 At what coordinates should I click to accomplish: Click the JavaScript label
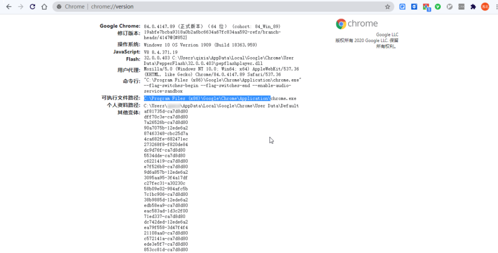pyautogui.click(x=127, y=52)
